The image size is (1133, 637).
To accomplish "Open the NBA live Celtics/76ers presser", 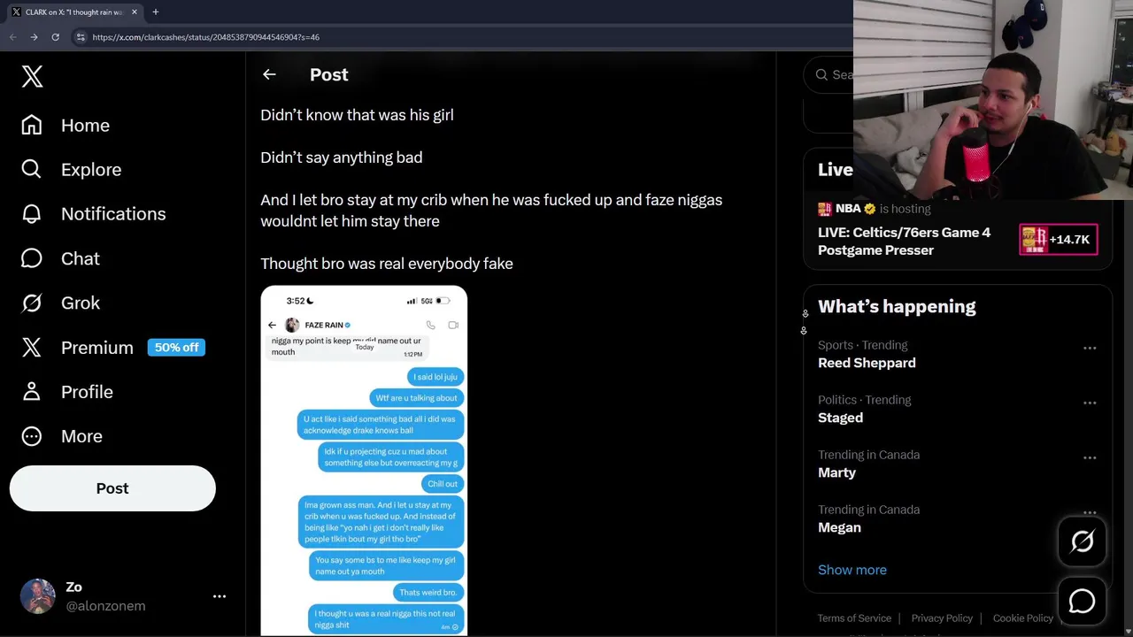I will [x=904, y=241].
